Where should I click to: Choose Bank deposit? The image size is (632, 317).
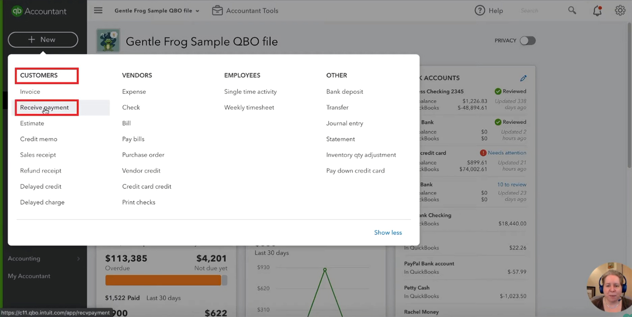click(345, 92)
